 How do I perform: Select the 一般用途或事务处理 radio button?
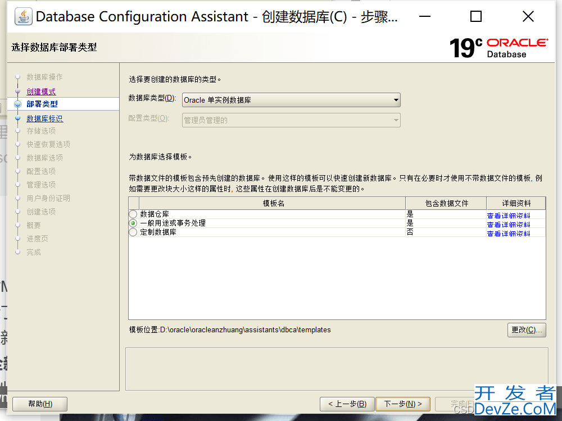133,223
